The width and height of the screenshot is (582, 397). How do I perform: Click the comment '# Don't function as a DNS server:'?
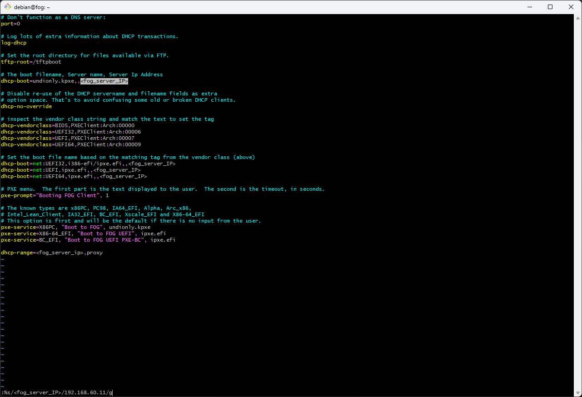click(53, 17)
